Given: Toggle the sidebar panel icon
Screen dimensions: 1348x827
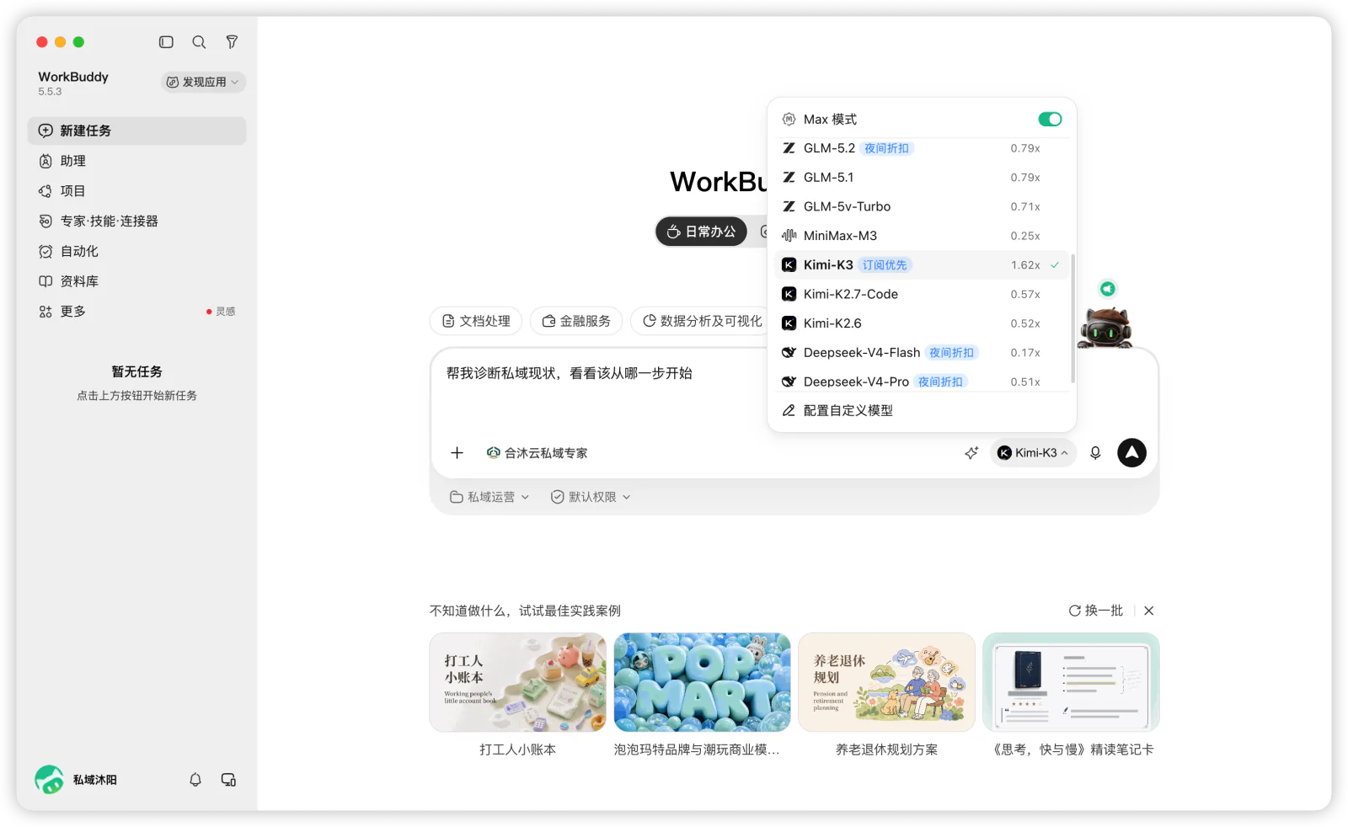Looking at the screenshot, I should pyautogui.click(x=166, y=42).
